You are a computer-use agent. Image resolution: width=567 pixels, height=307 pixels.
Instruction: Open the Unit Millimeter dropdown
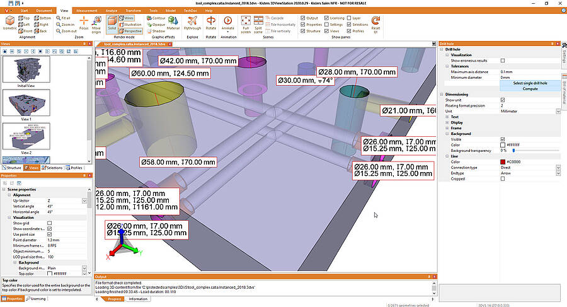click(558, 112)
